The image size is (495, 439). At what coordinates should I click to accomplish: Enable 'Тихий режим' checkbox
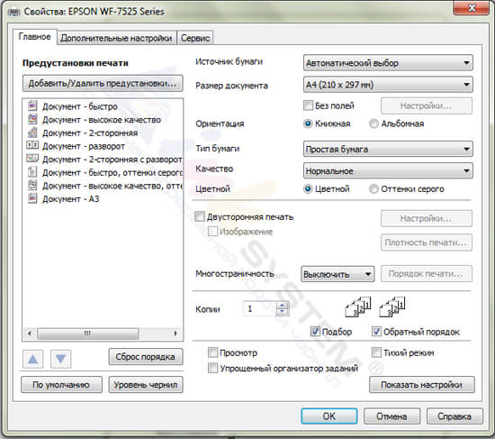click(x=376, y=352)
